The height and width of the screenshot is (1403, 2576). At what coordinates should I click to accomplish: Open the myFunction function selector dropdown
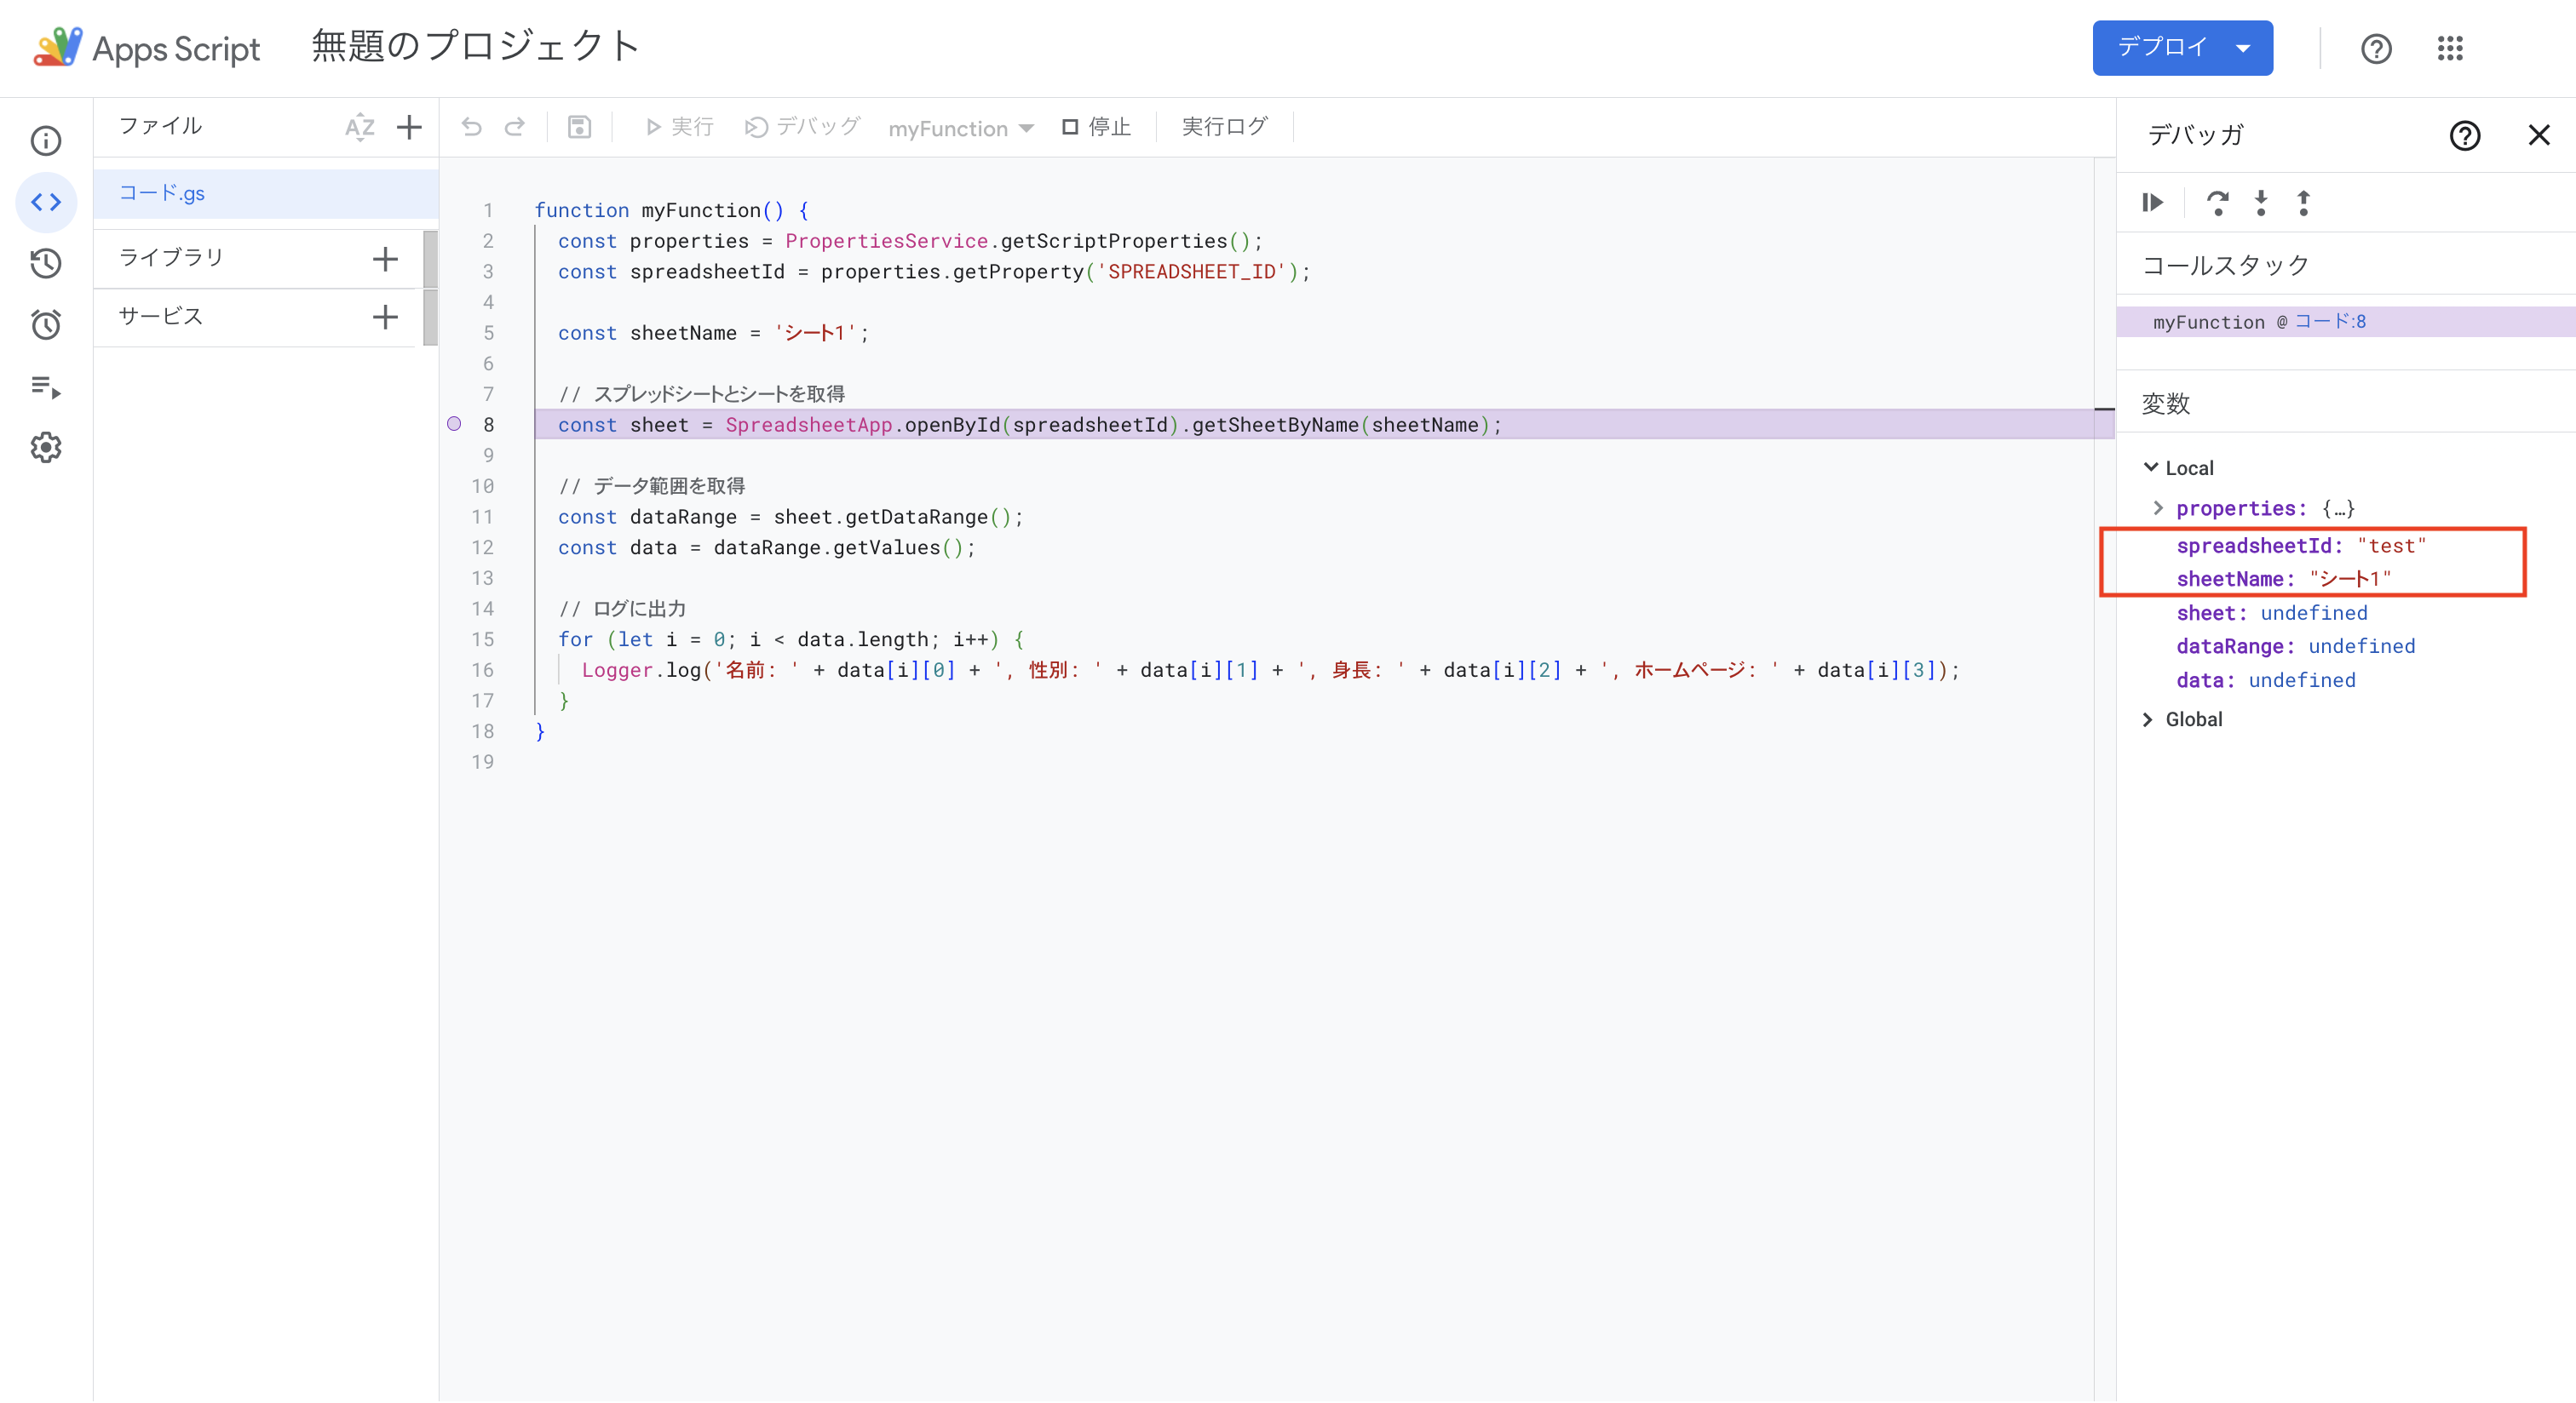(x=961, y=128)
